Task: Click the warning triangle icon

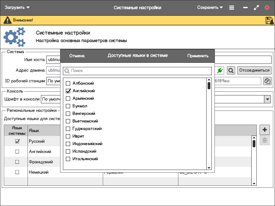Action: click(7, 20)
